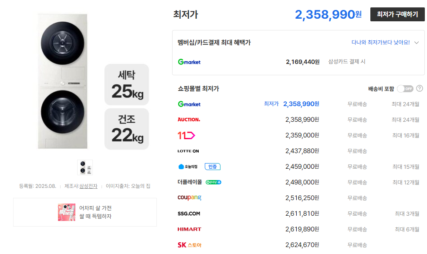Open the Coupang 2,516,250원 price link
Image resolution: width=427 pixels, height=254 pixels.
302,198
